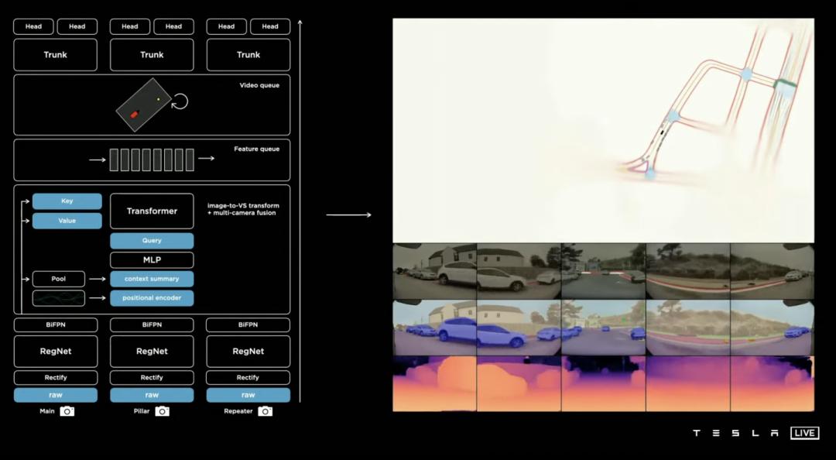The image size is (836, 460).
Task: Click the "Repeater" camera label
Action: (238, 411)
